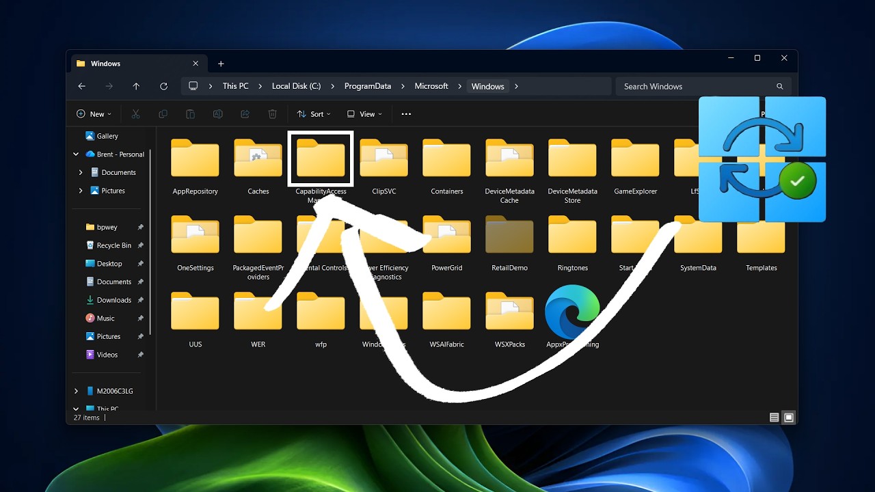Image resolution: width=875 pixels, height=492 pixels.
Task: Click the Rename toolbar icon
Action: [217, 114]
